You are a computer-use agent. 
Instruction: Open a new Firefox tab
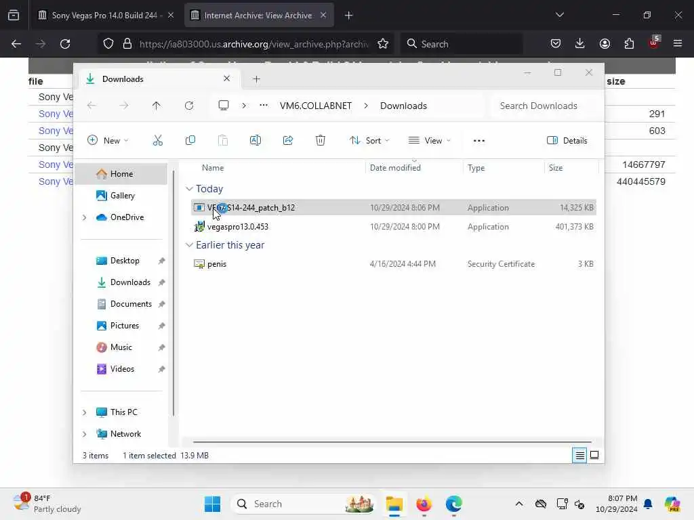349,16
